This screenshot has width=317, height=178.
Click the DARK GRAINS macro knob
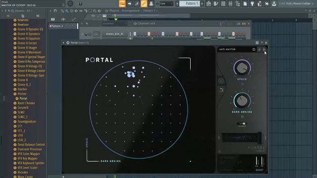coord(242,100)
